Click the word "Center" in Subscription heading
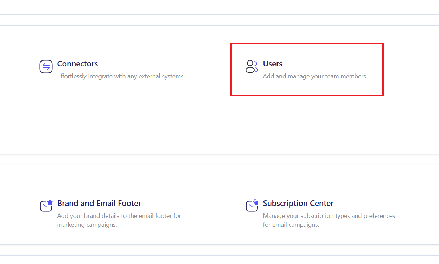Viewport: 439px width, 264px height. (x=321, y=203)
